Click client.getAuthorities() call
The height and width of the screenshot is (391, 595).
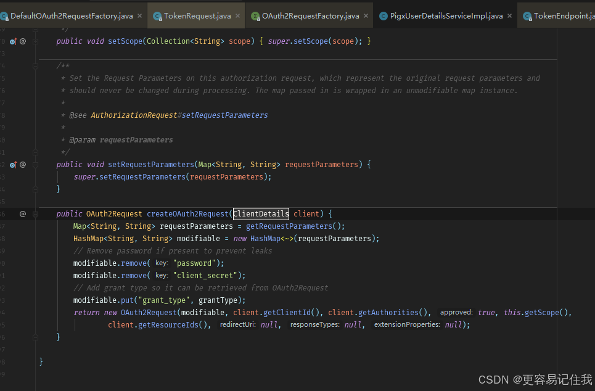pyautogui.click(x=379, y=313)
